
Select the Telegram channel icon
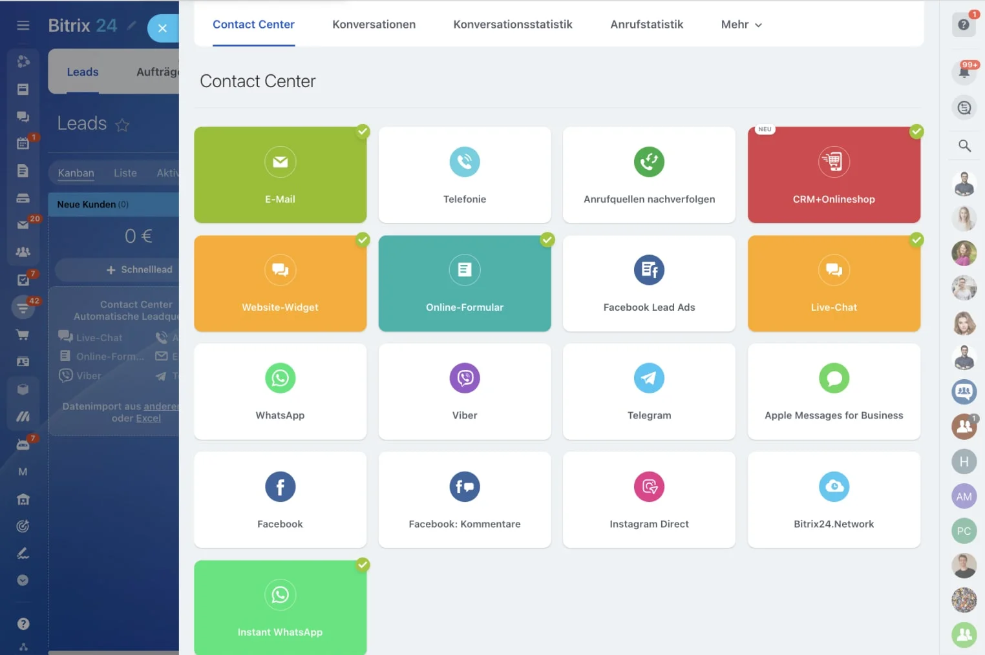[649, 379]
